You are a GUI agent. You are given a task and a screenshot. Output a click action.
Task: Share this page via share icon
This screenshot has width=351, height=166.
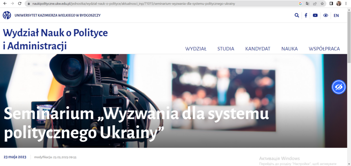pos(315,3)
